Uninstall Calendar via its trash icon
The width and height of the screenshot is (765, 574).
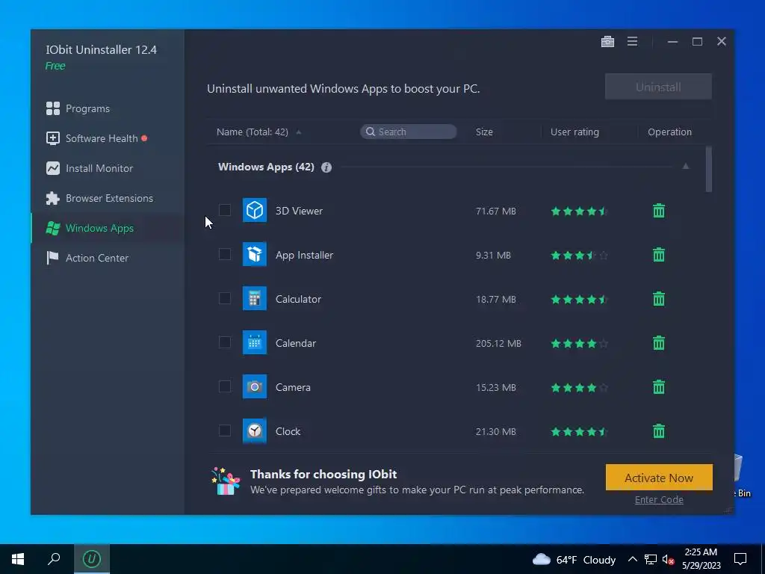click(659, 343)
